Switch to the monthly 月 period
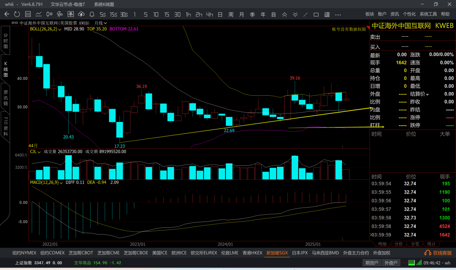 242,14
